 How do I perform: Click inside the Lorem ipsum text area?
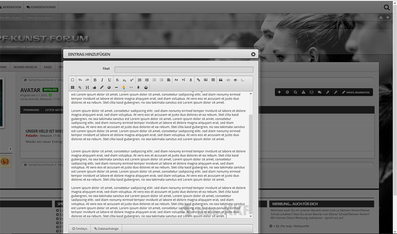(158, 155)
